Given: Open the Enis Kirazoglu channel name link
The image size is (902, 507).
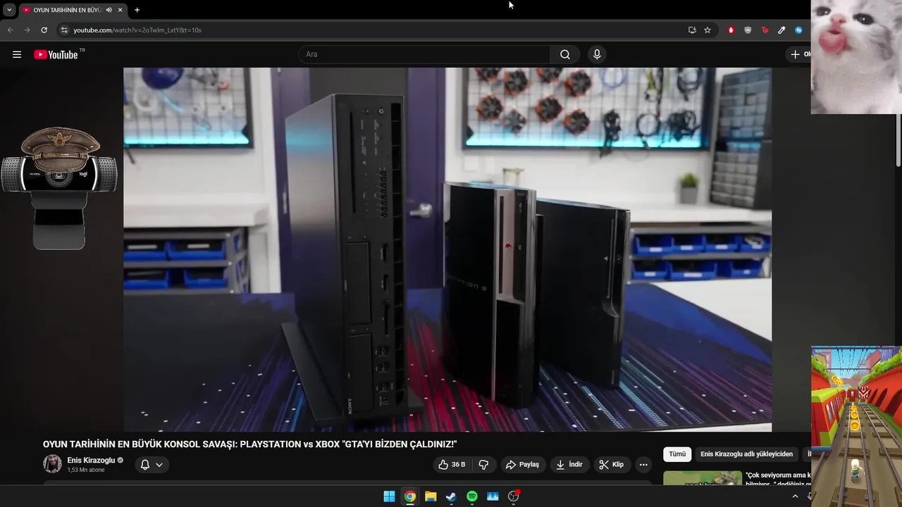Looking at the screenshot, I should (91, 460).
